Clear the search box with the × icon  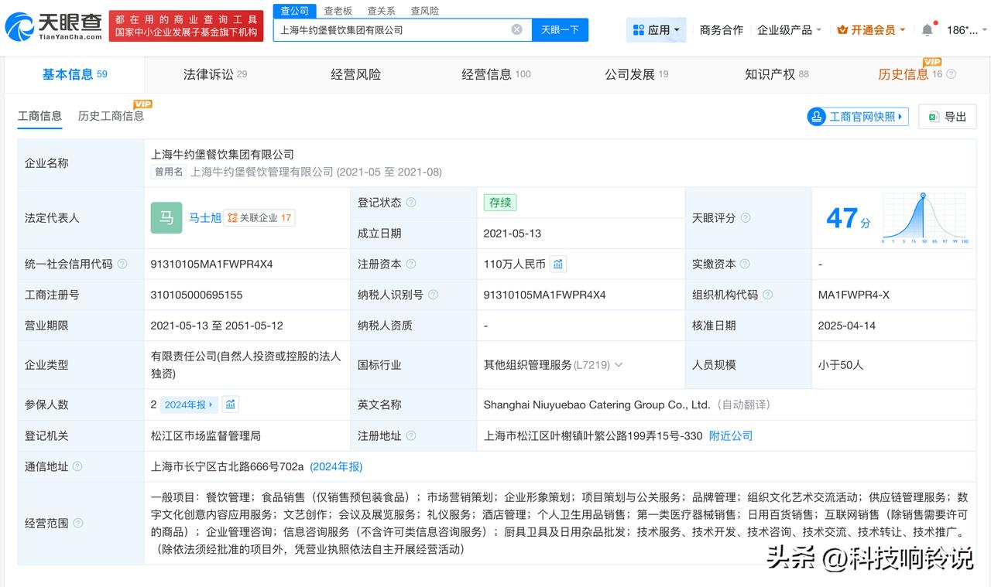516,29
